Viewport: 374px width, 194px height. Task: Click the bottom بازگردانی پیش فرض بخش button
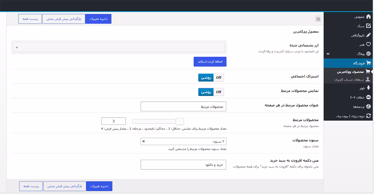pyautogui.click(x=65, y=186)
